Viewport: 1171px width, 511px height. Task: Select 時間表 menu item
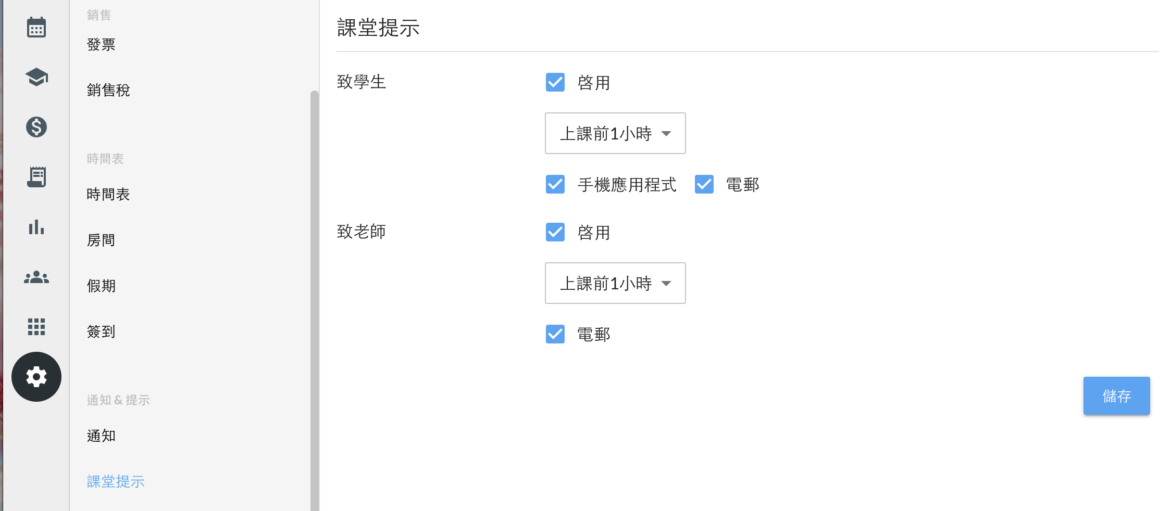[108, 195]
